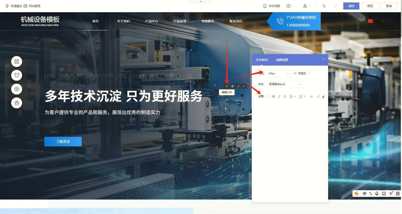Image resolution: width=402 pixels, height=214 pixels.
Task: Click the eraser clear-format icon
Action: pyautogui.click(x=324, y=96)
